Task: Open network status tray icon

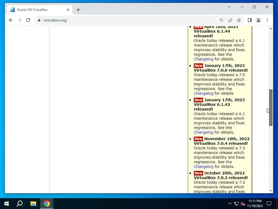Action: pos(236,204)
